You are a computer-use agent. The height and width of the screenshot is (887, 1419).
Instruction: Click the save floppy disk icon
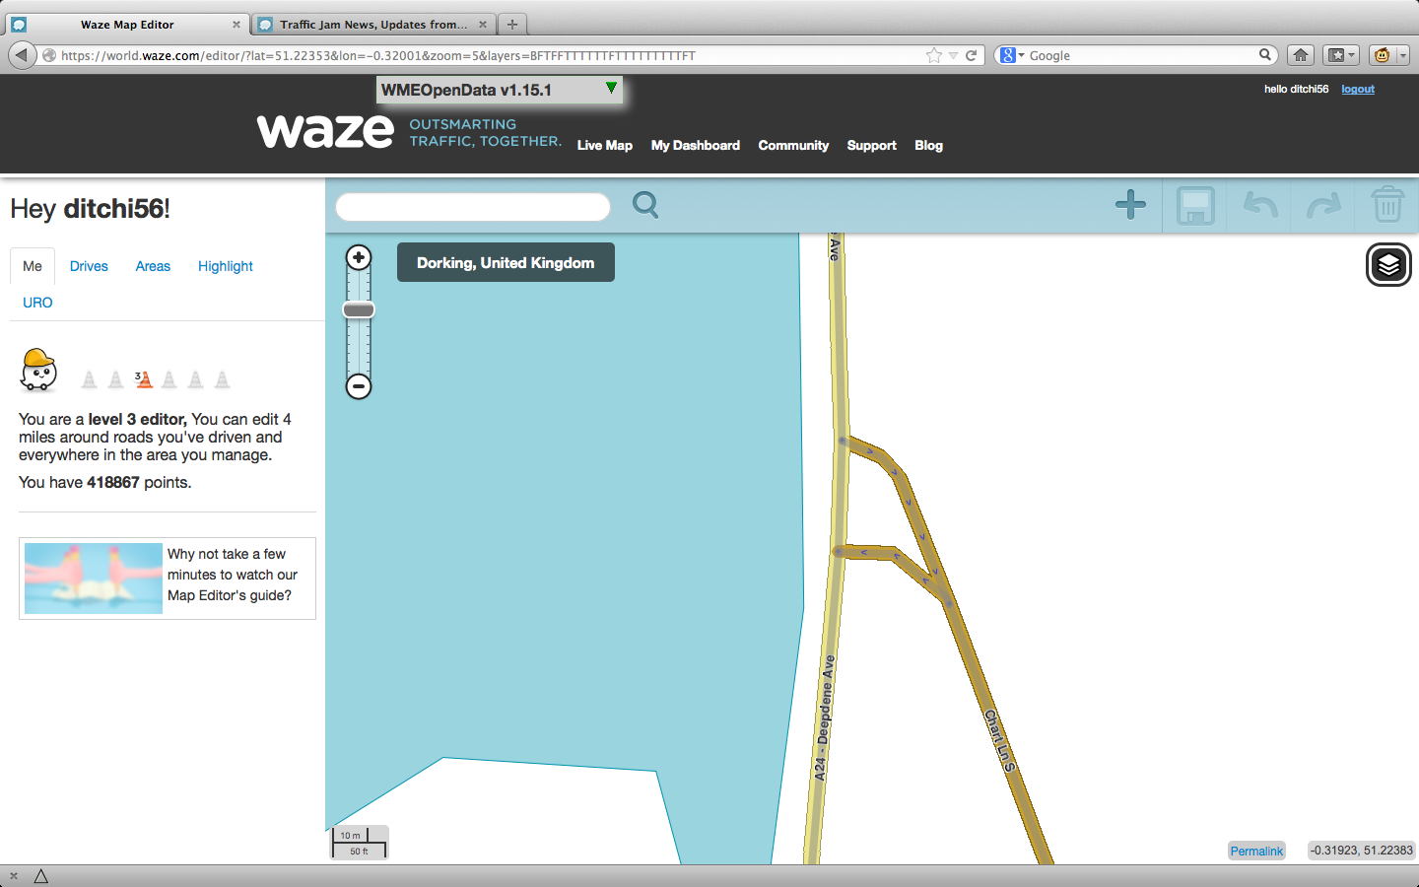pyautogui.click(x=1195, y=206)
